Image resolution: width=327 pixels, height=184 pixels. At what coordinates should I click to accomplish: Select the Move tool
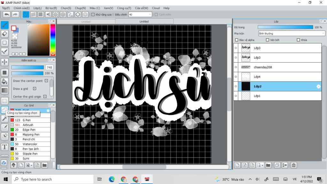point(4,62)
